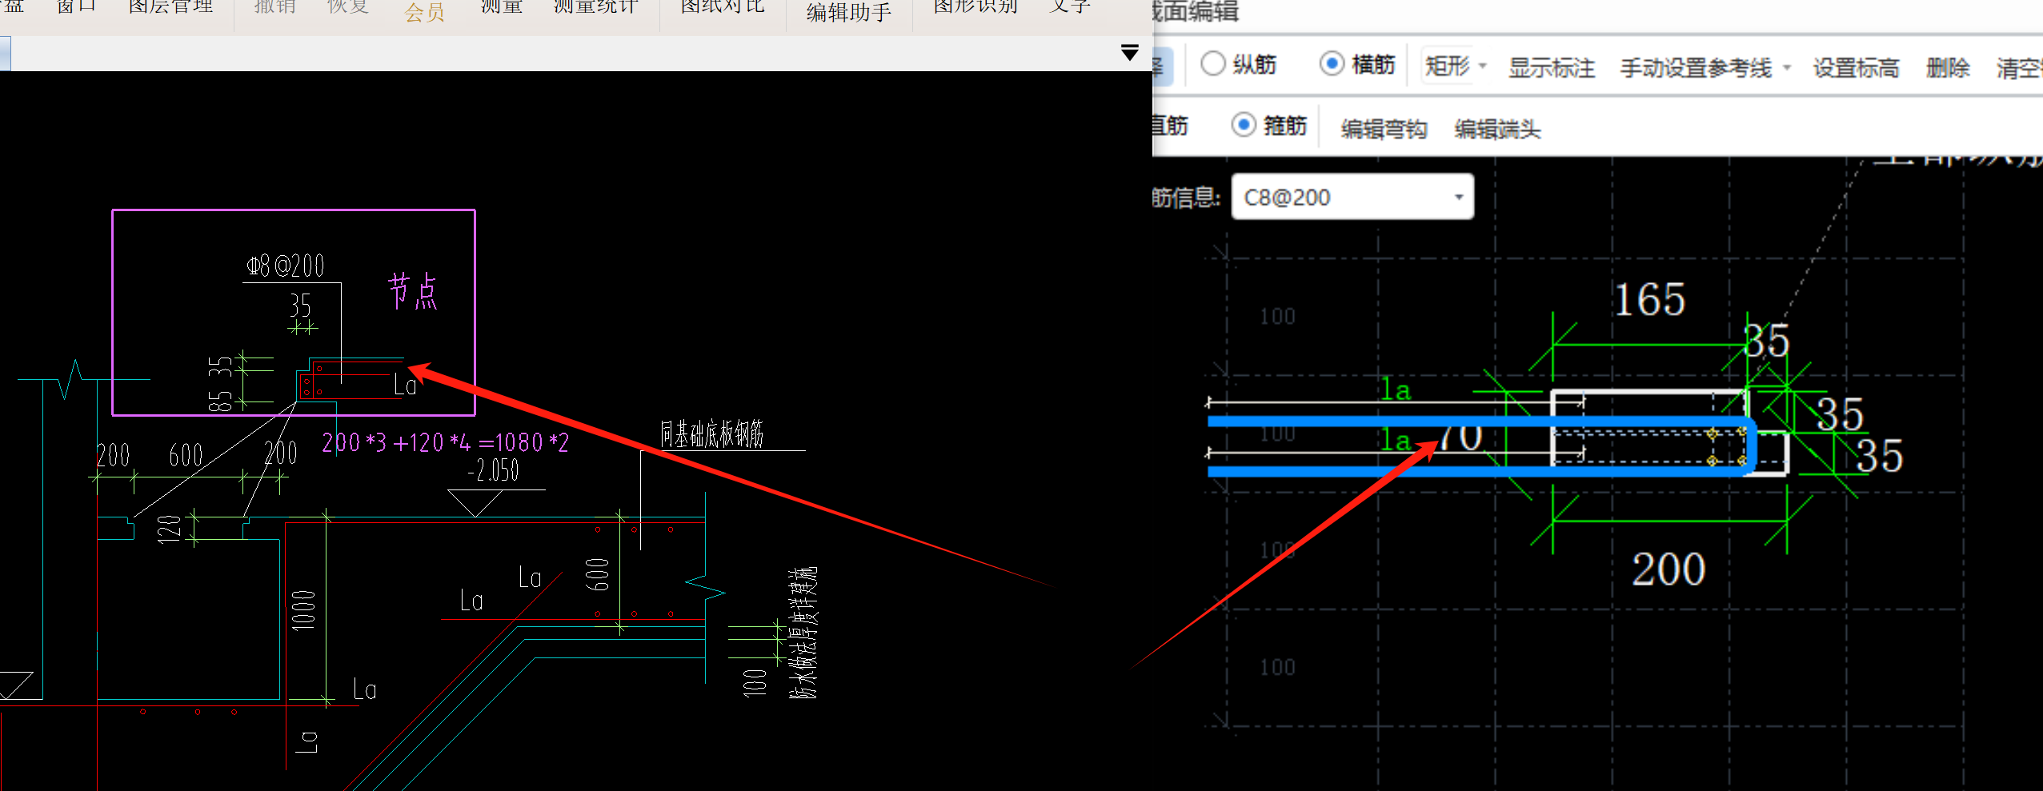Click the Φ8@200 annotation in drawing
The width and height of the screenshot is (2043, 791).
(286, 266)
